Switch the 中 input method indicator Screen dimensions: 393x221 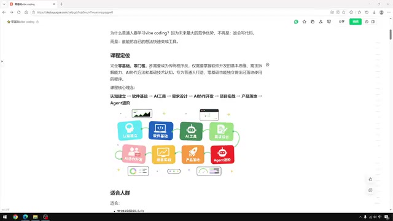pos(379,217)
